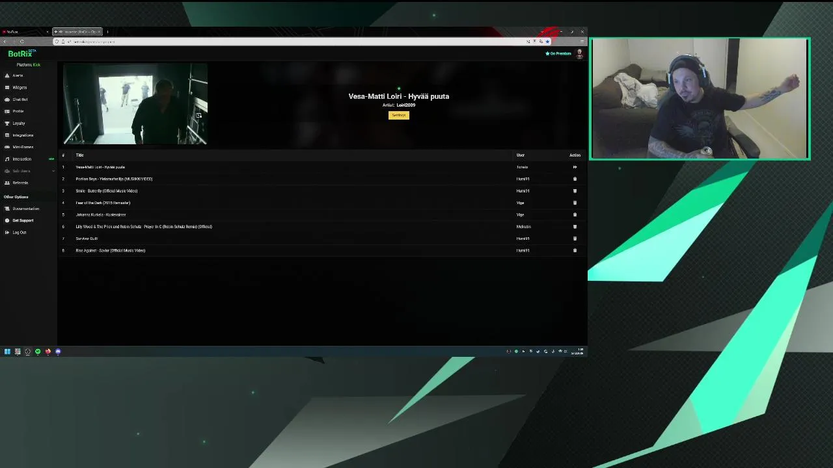Delete Prayer in C from queue
This screenshot has width=833, height=468.
click(x=575, y=227)
